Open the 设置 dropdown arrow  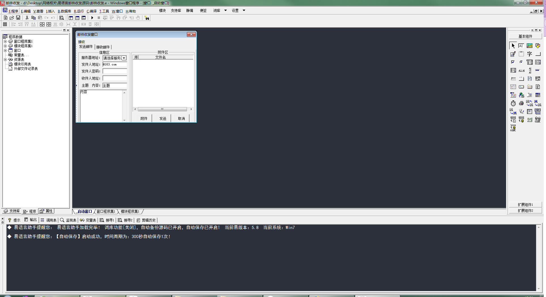pyautogui.click(x=244, y=10)
